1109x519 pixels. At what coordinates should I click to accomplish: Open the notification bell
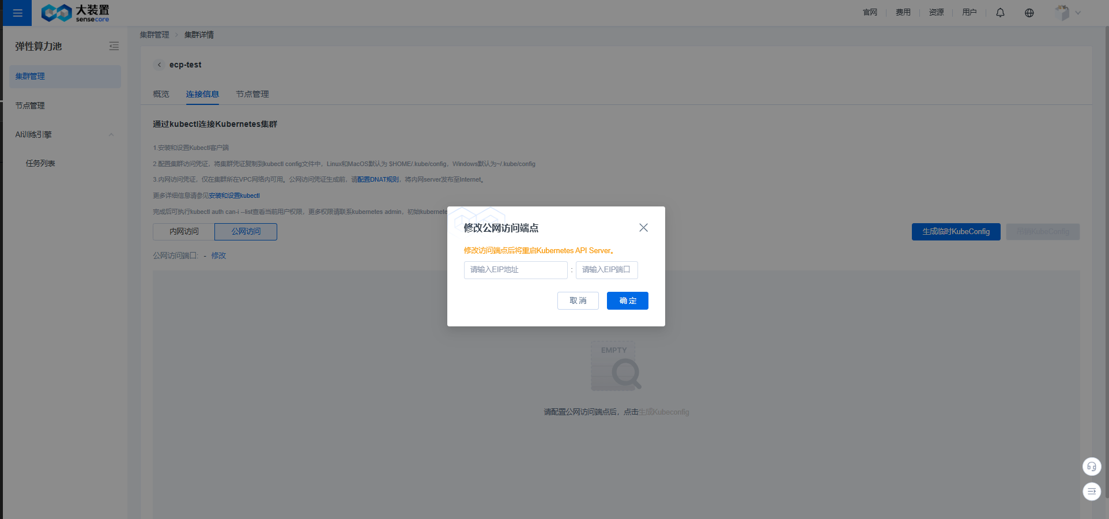pos(1000,13)
